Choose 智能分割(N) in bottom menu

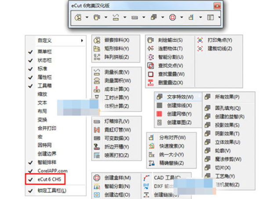[116, 186]
